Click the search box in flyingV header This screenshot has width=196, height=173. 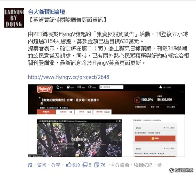111,87
